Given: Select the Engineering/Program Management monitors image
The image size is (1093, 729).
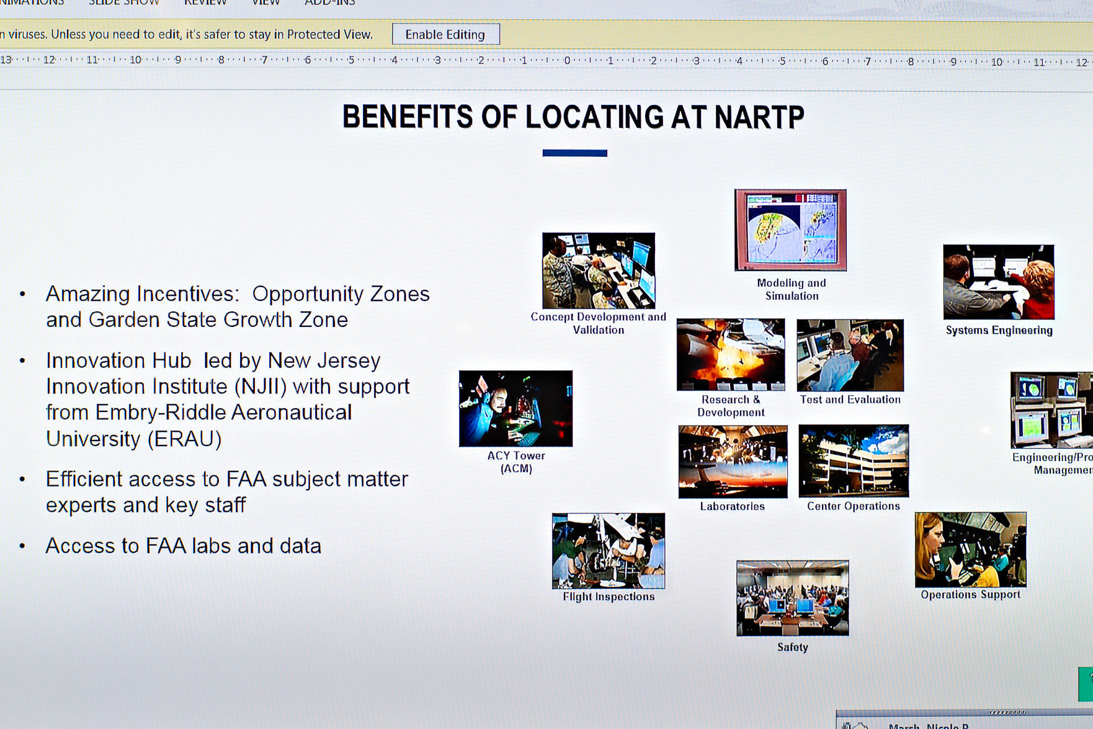Looking at the screenshot, I should (x=1052, y=410).
